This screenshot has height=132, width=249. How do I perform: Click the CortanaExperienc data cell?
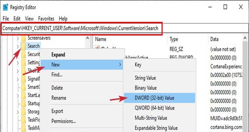coord(226,66)
